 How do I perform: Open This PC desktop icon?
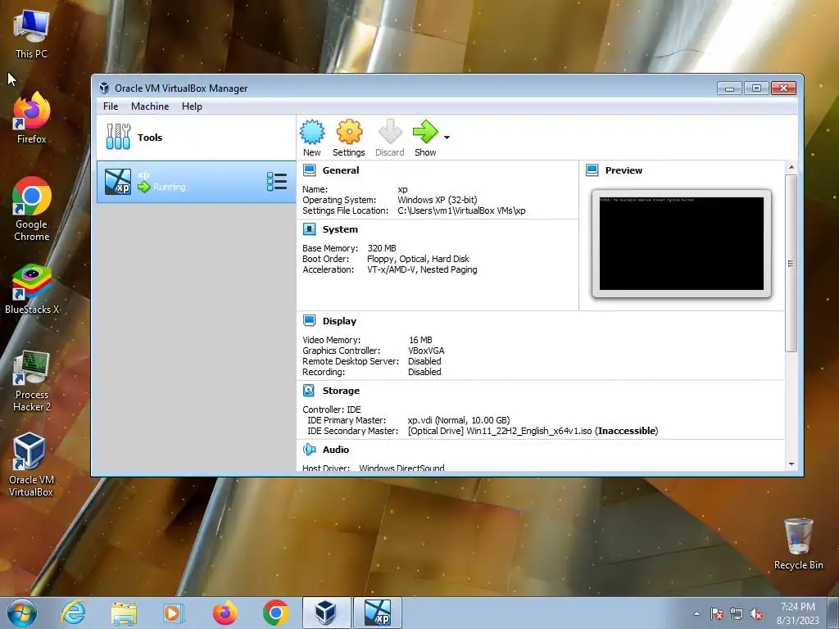[x=32, y=34]
